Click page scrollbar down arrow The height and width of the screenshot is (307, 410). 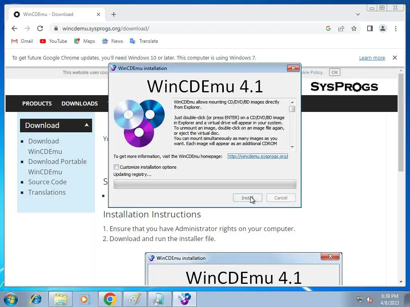click(401, 282)
